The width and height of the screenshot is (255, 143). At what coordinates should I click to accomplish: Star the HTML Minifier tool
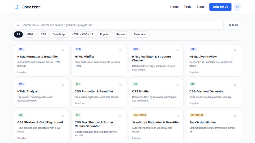pos(120,50)
